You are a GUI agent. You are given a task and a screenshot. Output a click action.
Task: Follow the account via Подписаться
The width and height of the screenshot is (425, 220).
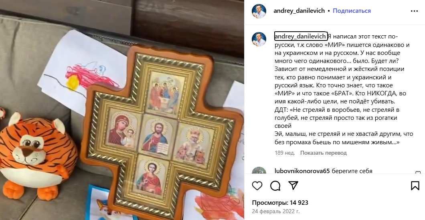(x=352, y=11)
